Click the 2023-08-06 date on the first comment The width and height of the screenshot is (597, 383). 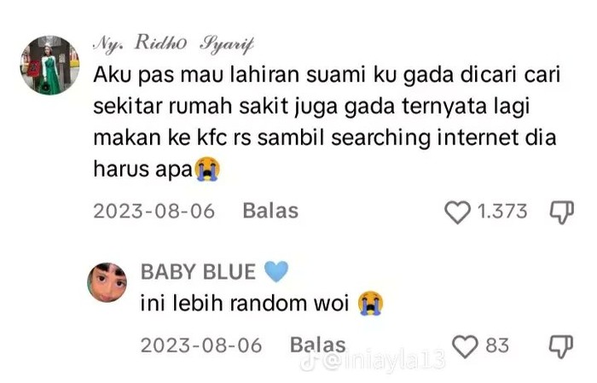[x=154, y=212]
